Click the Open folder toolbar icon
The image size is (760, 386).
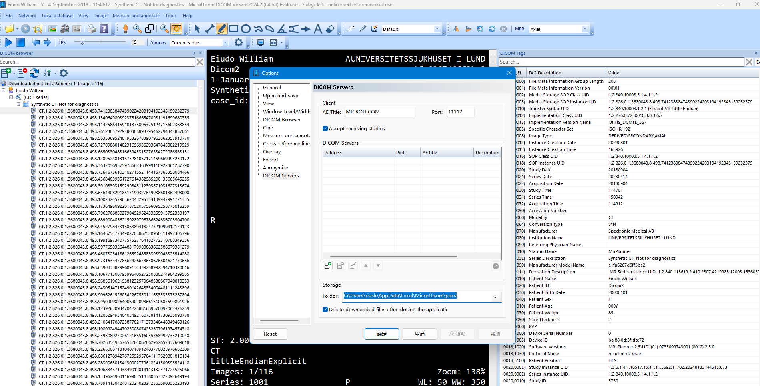9,29
